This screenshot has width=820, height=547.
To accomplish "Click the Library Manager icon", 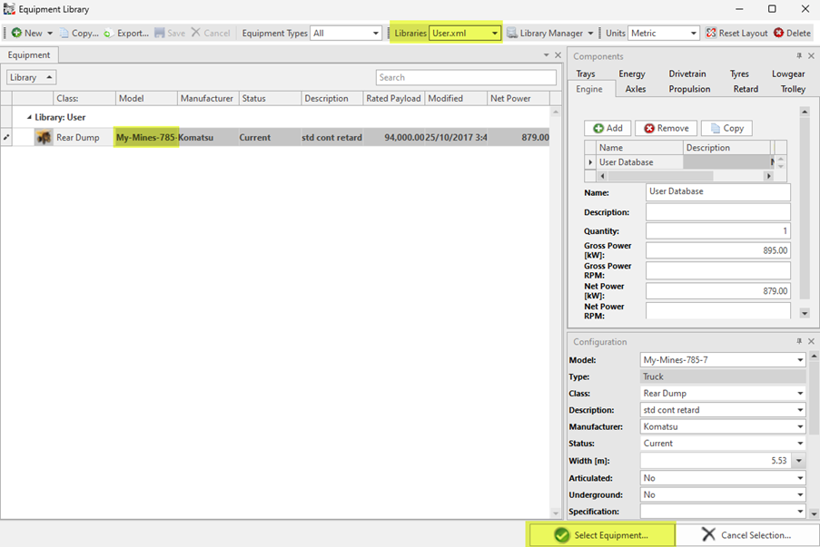I will (512, 33).
